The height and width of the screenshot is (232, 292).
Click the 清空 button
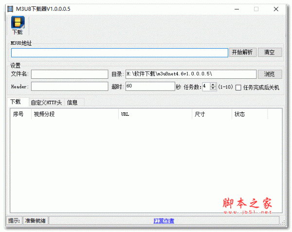pos(270,52)
